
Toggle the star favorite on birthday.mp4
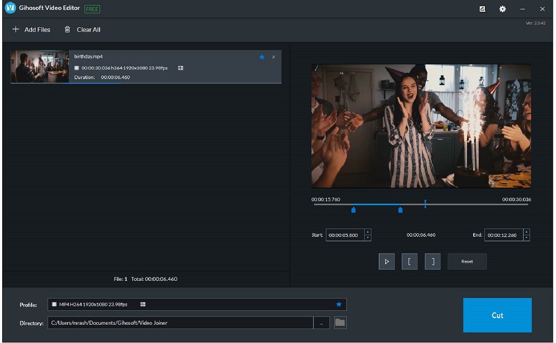[262, 57]
